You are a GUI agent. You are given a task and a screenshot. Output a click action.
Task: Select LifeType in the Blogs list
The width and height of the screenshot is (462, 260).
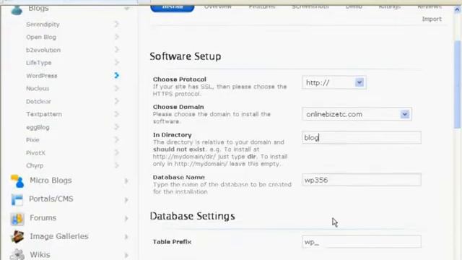point(38,63)
